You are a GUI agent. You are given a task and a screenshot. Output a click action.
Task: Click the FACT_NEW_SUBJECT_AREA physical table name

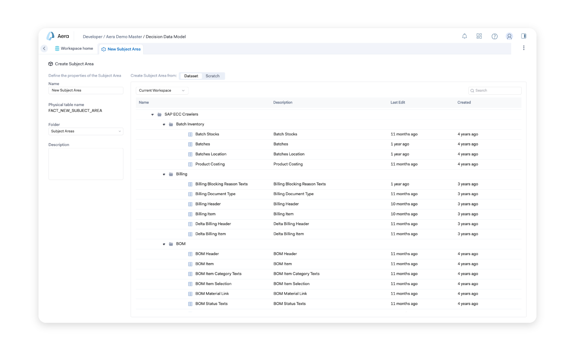[75, 111]
